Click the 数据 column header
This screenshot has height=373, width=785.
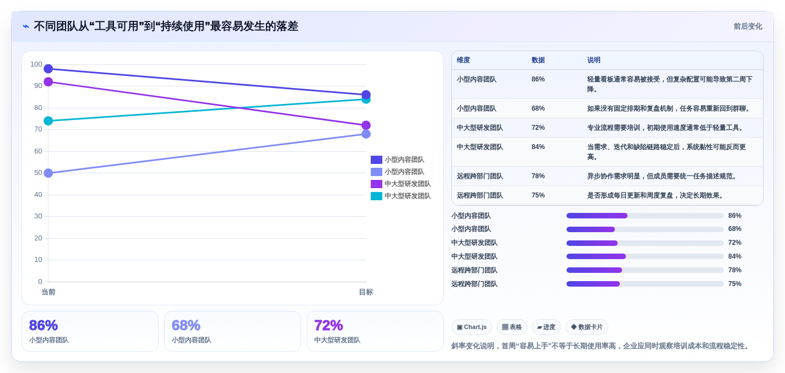click(x=538, y=61)
